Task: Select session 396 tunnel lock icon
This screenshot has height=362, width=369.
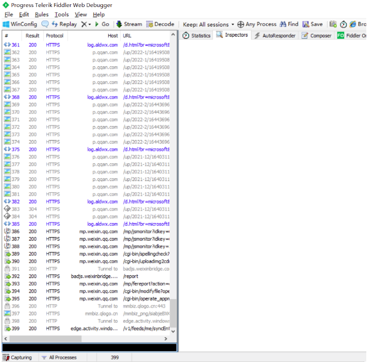Action: [8, 306]
